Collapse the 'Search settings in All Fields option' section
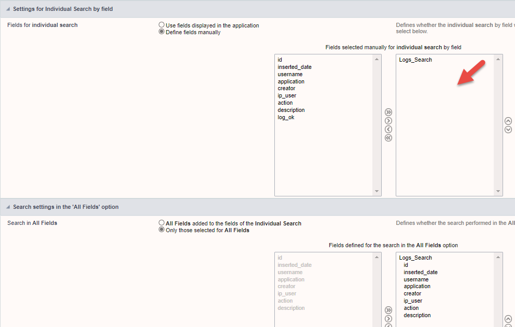 8,207
